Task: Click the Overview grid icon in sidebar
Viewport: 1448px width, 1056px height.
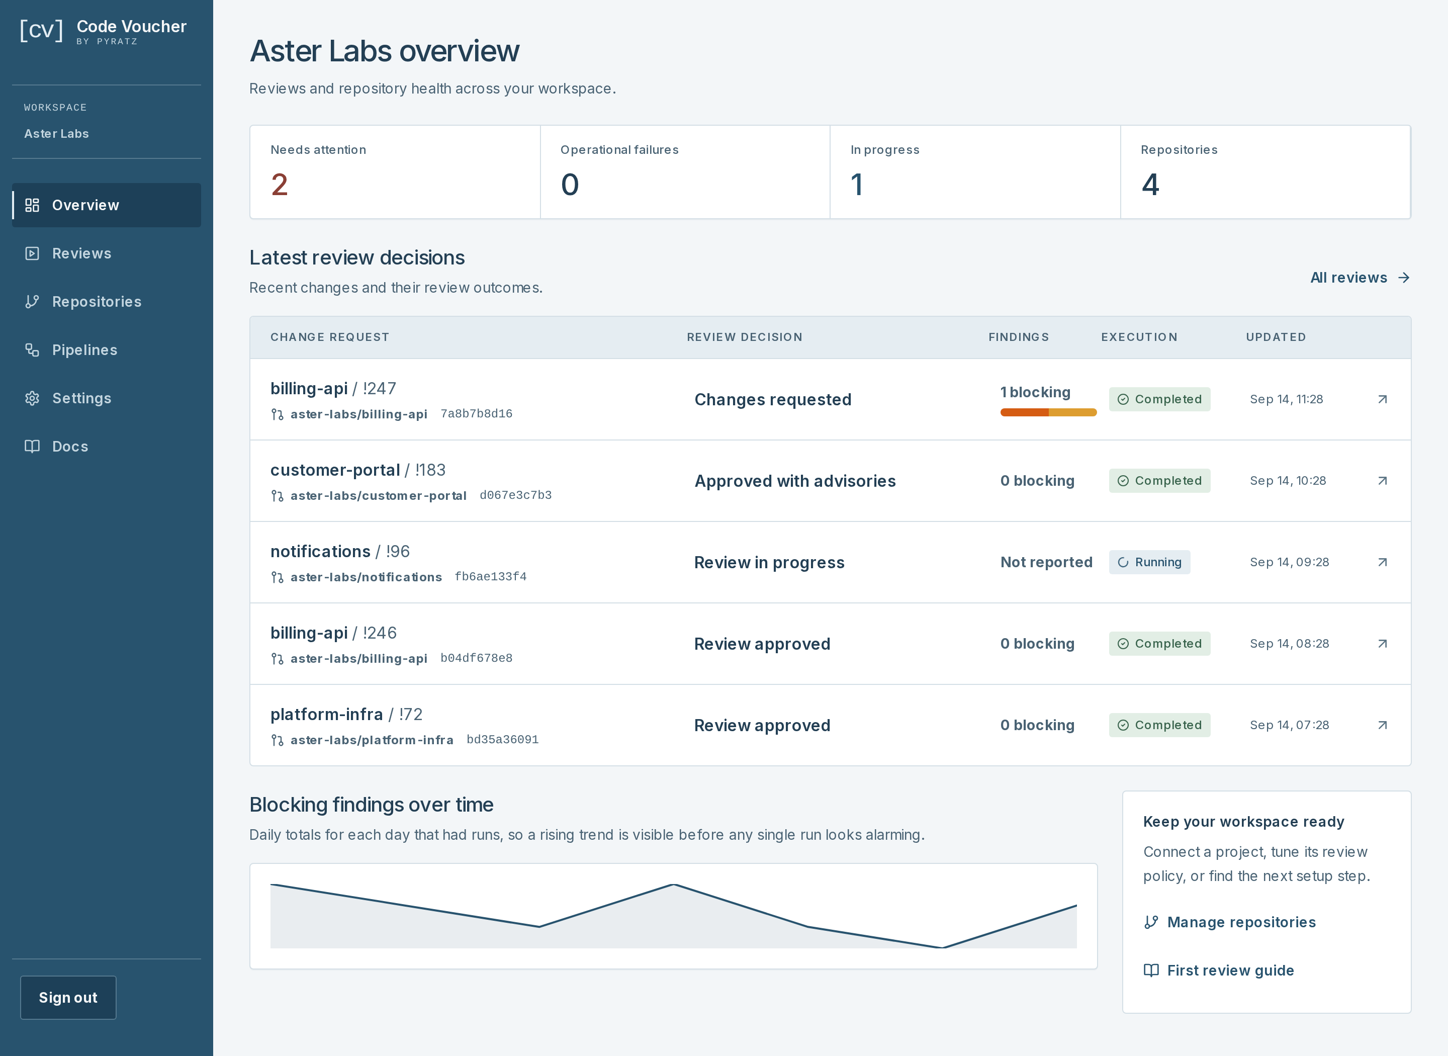Action: click(x=32, y=205)
